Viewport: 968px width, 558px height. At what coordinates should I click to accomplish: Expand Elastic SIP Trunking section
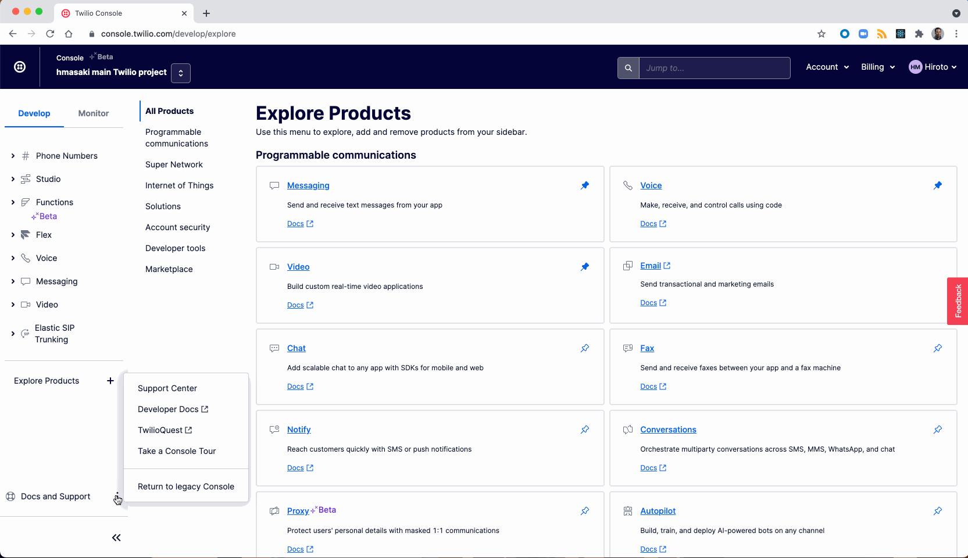(13, 334)
